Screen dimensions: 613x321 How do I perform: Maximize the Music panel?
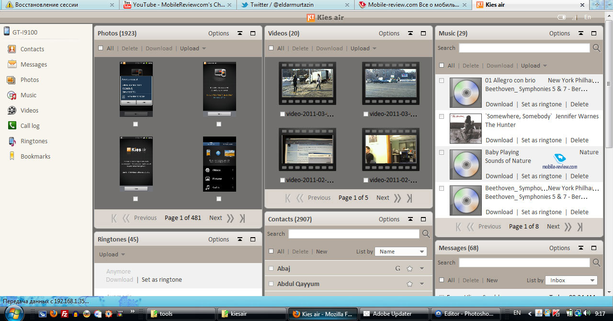pyautogui.click(x=594, y=34)
